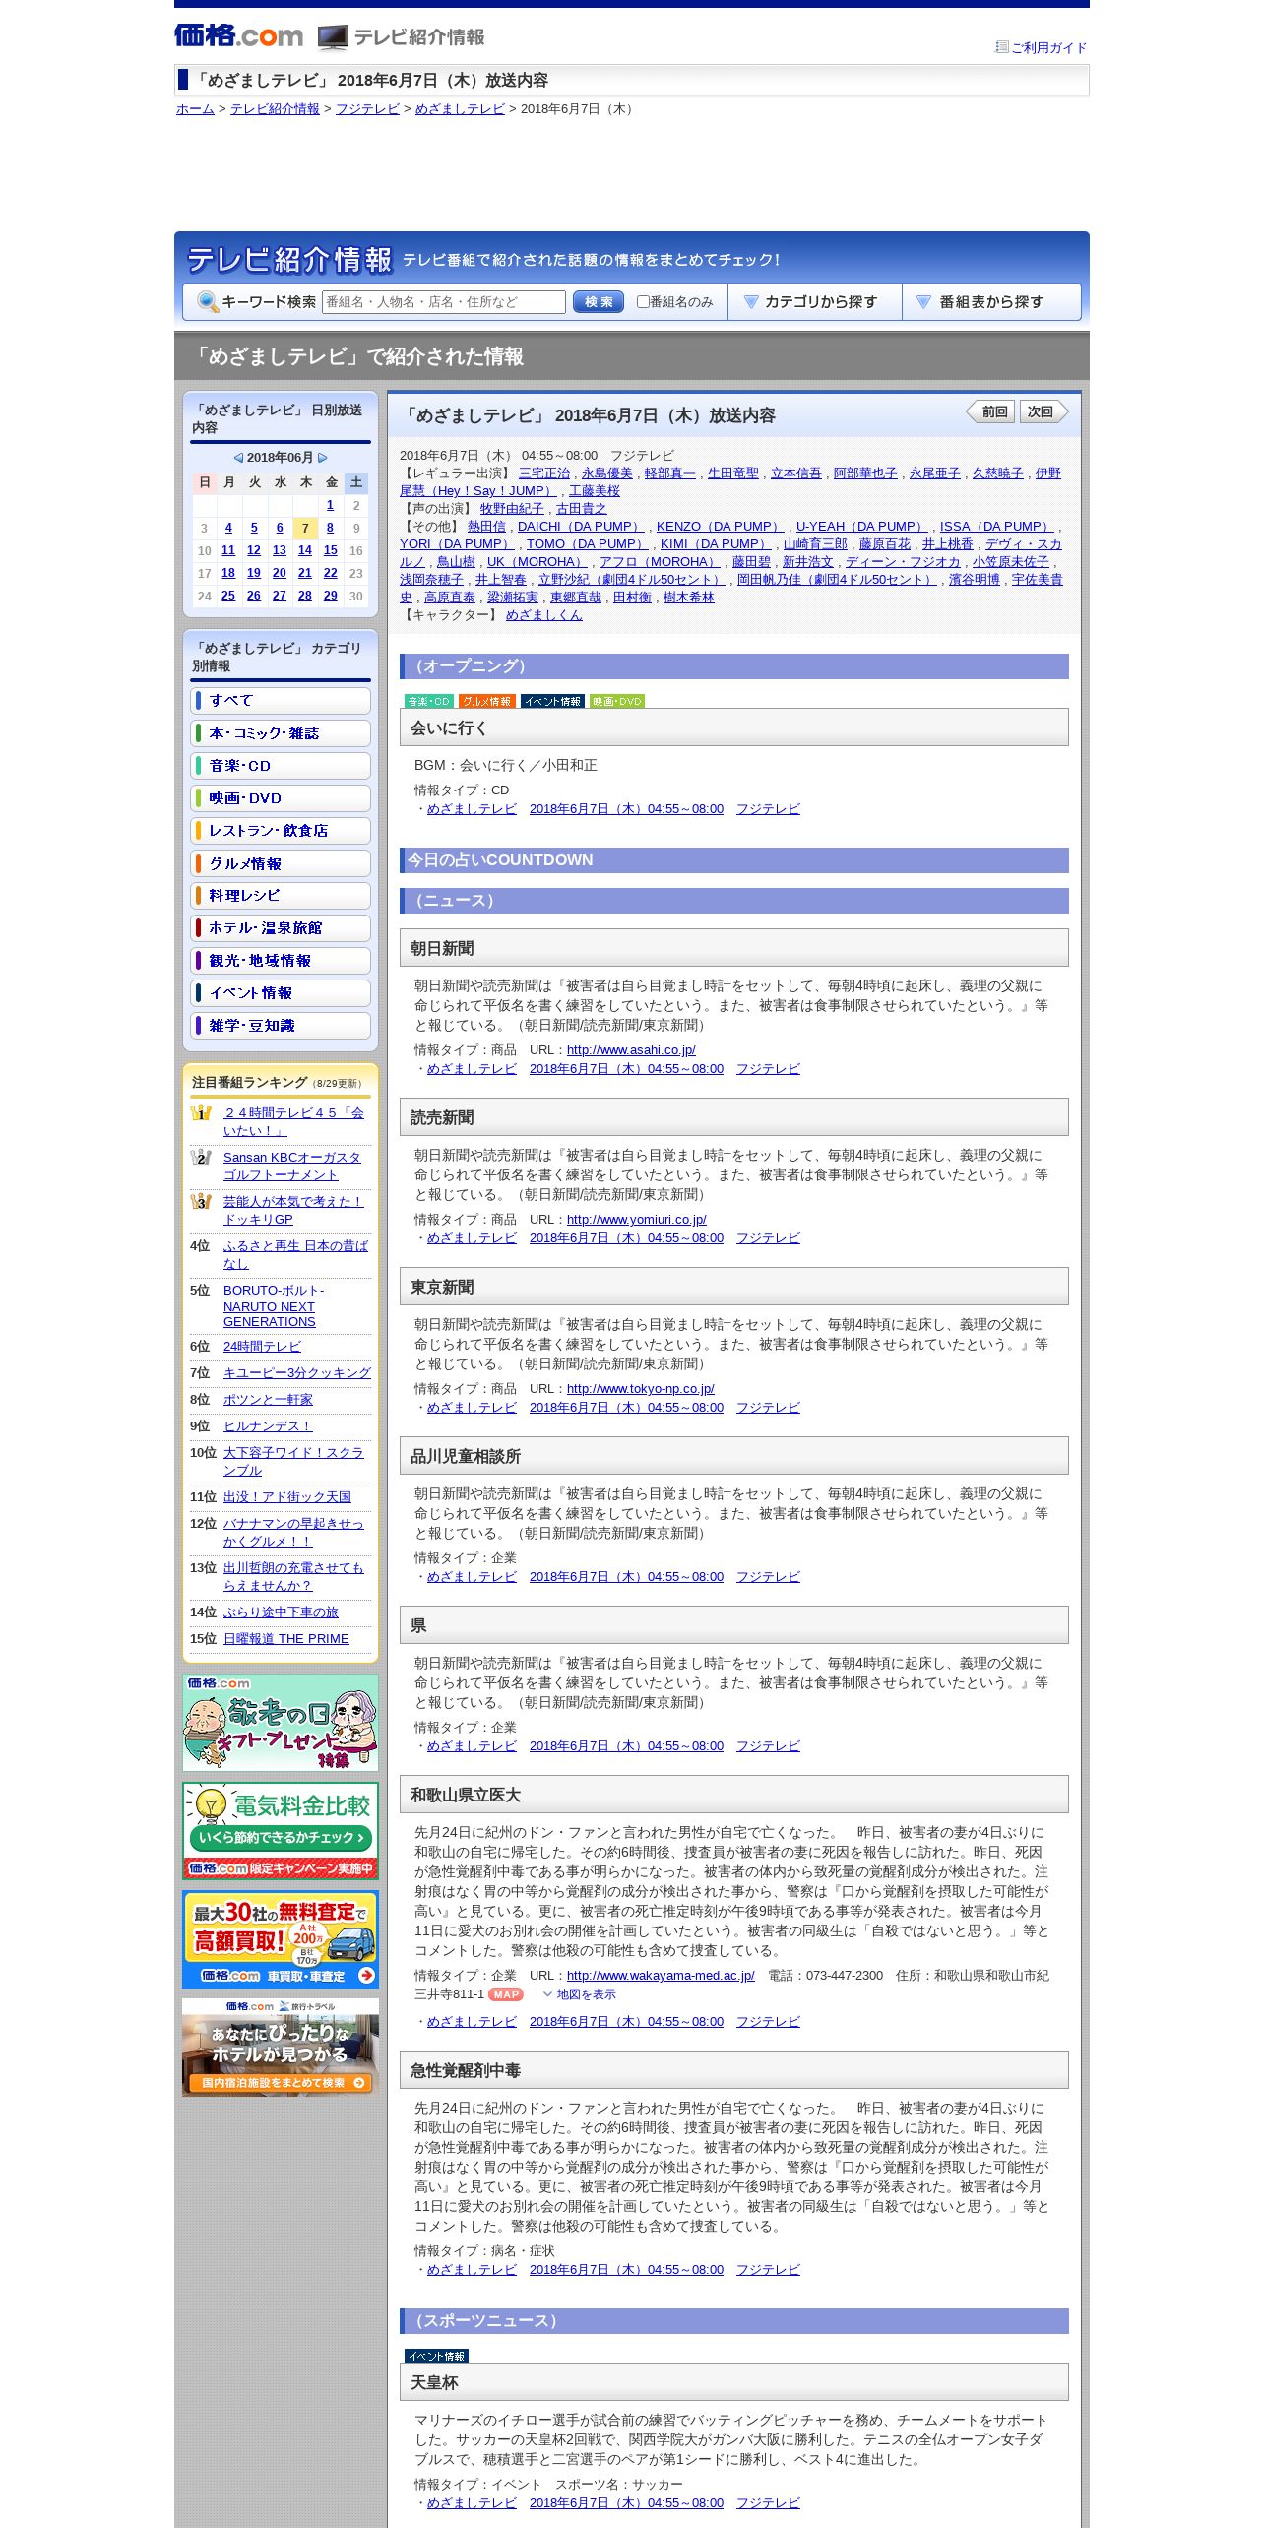Open ヒルナンデス！ ranking link
This screenshot has width=1264, height=2528.
pyautogui.click(x=268, y=1425)
